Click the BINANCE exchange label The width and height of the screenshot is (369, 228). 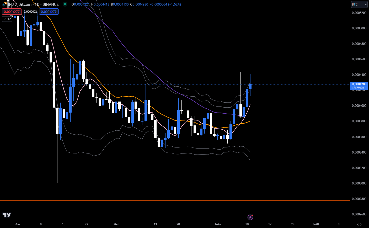(x=51, y=4)
